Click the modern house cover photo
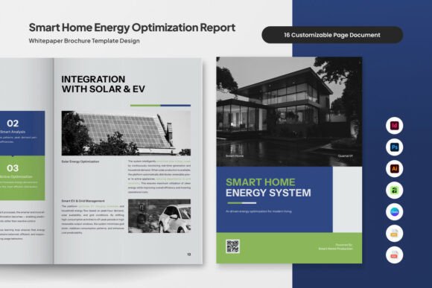Screen dimensions: 432x288 coord(289,112)
